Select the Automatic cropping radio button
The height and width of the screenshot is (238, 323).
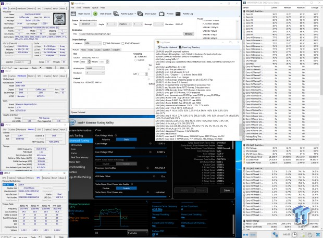[135, 57]
